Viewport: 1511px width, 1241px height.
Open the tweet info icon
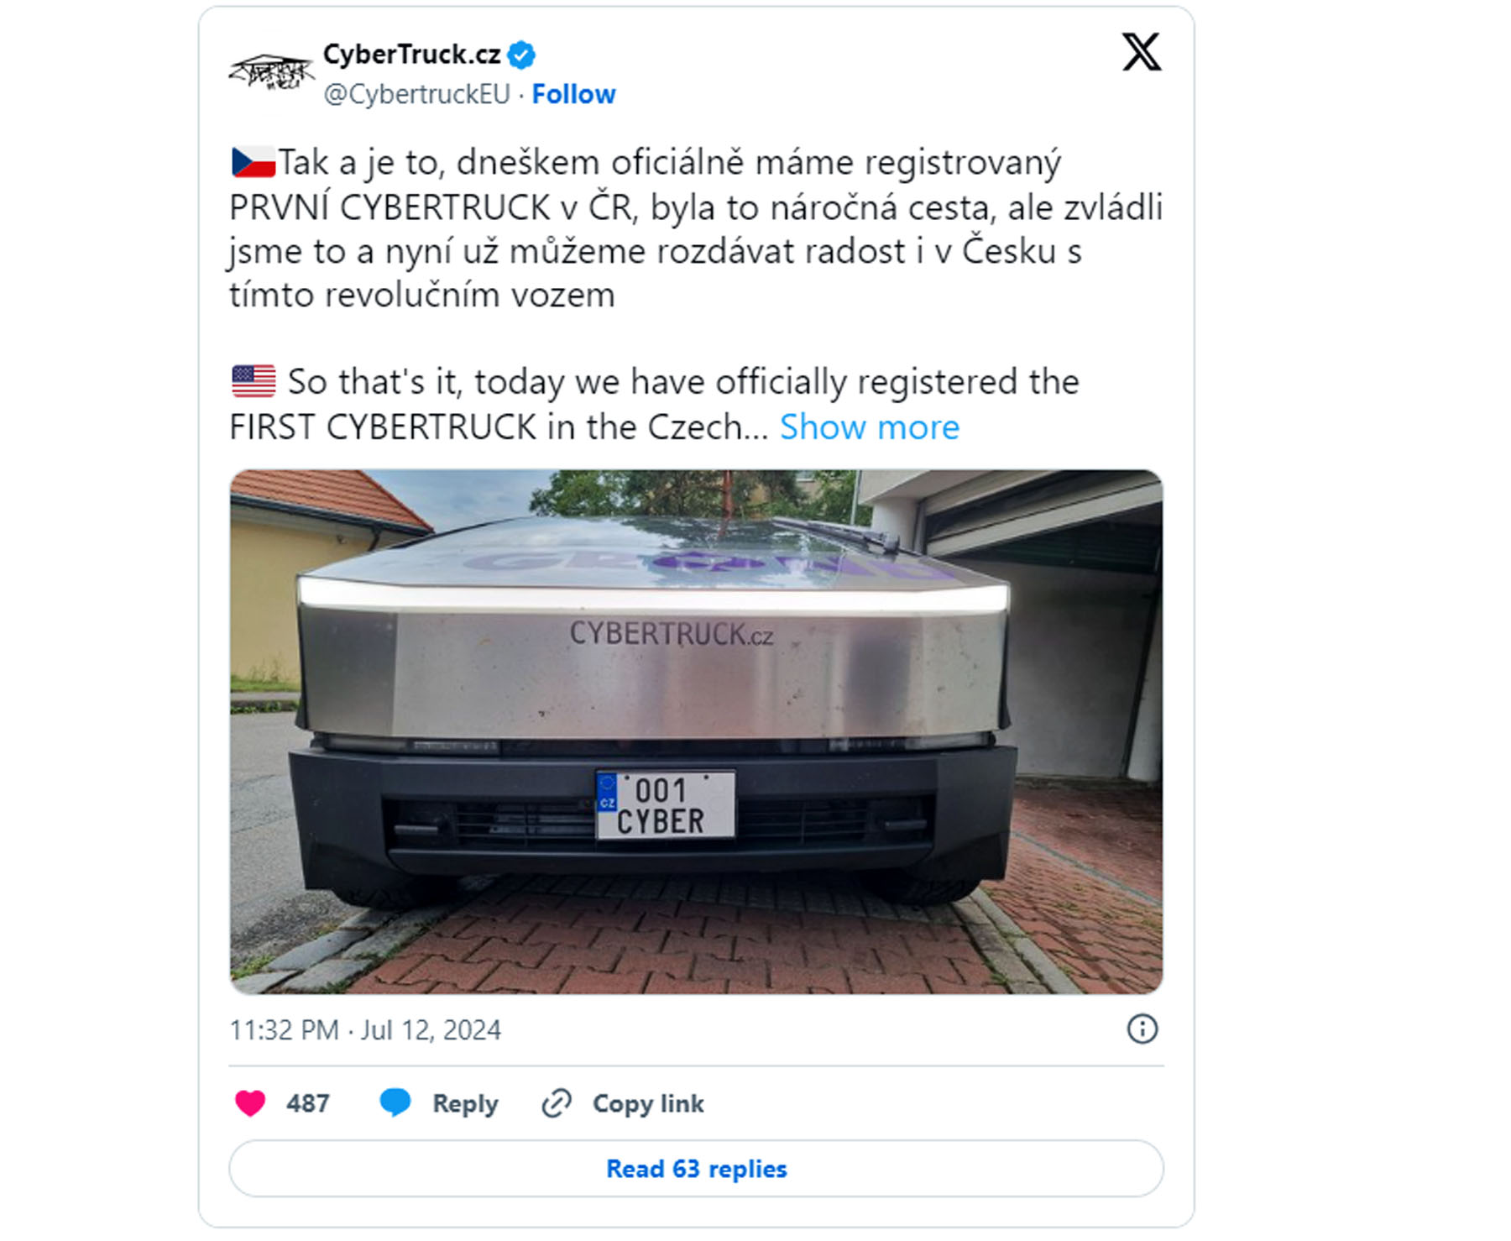pyautogui.click(x=1142, y=1029)
